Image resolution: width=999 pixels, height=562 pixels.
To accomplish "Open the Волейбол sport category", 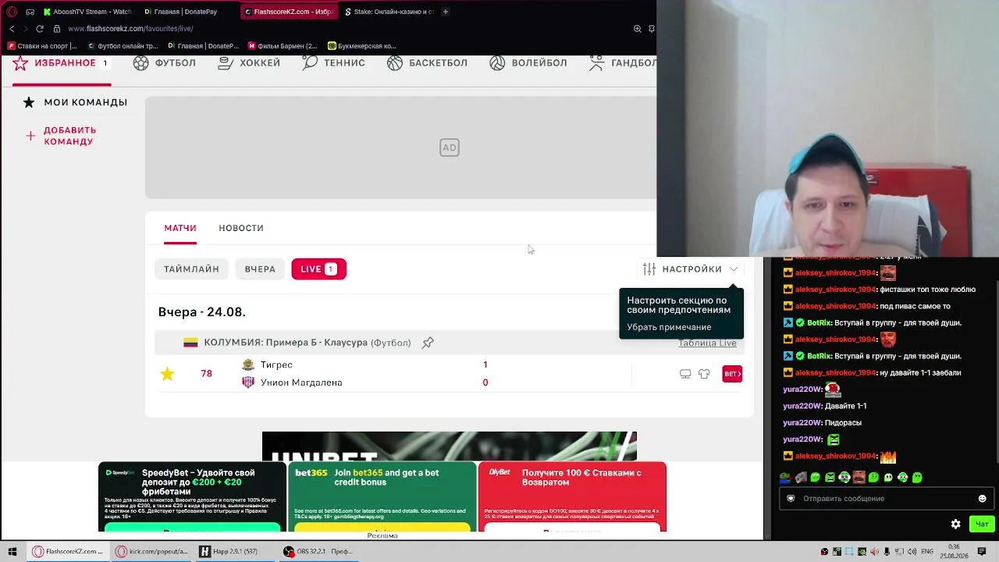I will [x=528, y=63].
